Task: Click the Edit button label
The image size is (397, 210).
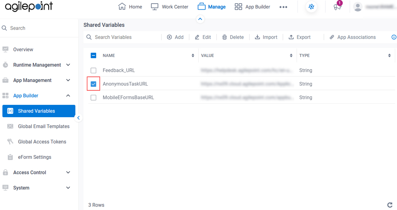Action: coord(207,37)
